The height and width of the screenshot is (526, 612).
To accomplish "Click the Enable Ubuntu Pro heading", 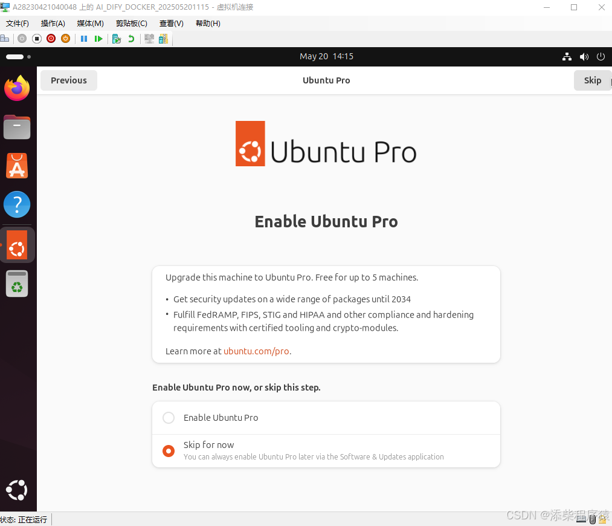I will click(326, 221).
